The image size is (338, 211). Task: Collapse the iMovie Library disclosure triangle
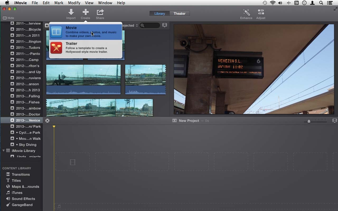(3, 151)
